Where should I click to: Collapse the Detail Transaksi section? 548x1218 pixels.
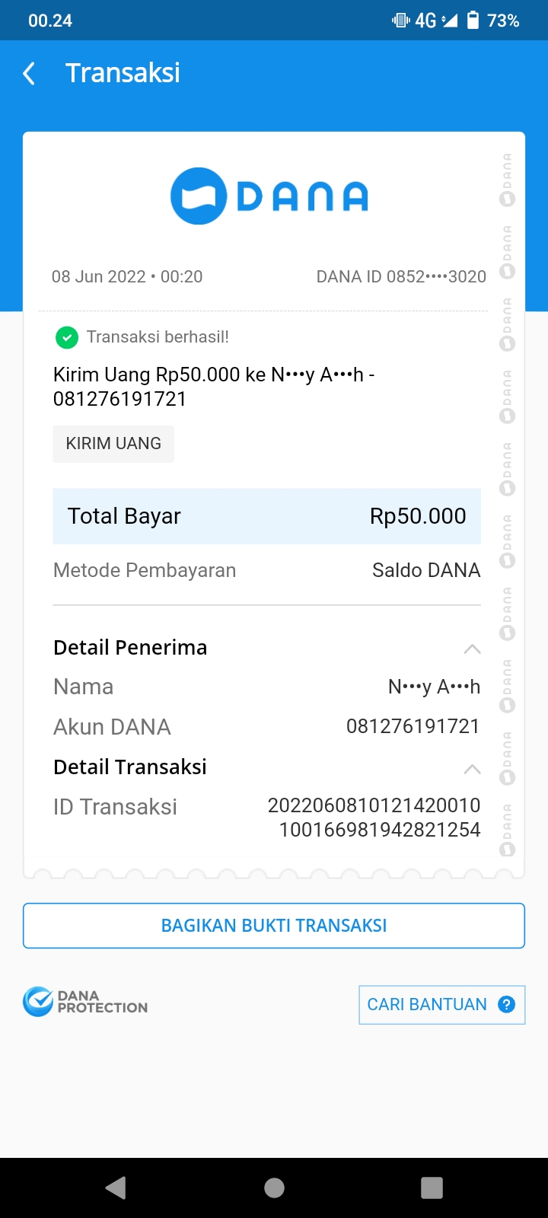coord(472,768)
